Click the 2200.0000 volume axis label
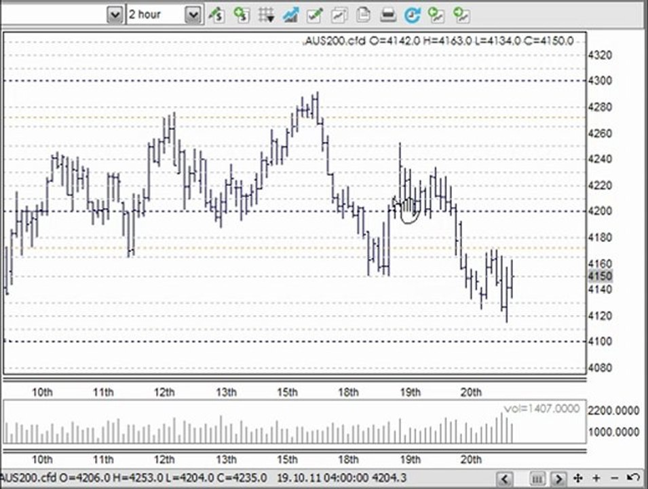This screenshot has width=648, height=489. (x=613, y=410)
